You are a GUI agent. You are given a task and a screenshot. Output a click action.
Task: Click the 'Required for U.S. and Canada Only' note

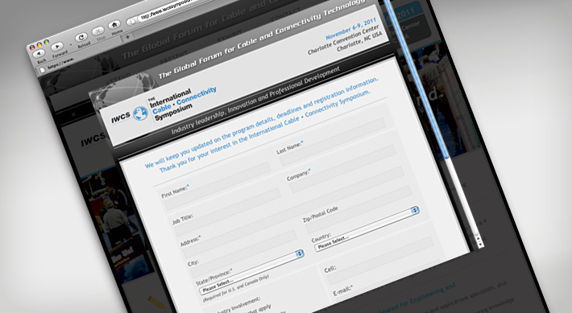(x=236, y=289)
